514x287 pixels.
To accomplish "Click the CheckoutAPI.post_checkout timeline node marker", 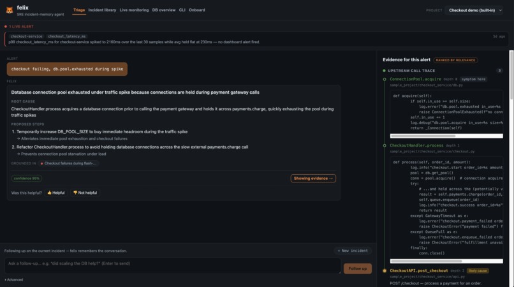I will [385, 271].
